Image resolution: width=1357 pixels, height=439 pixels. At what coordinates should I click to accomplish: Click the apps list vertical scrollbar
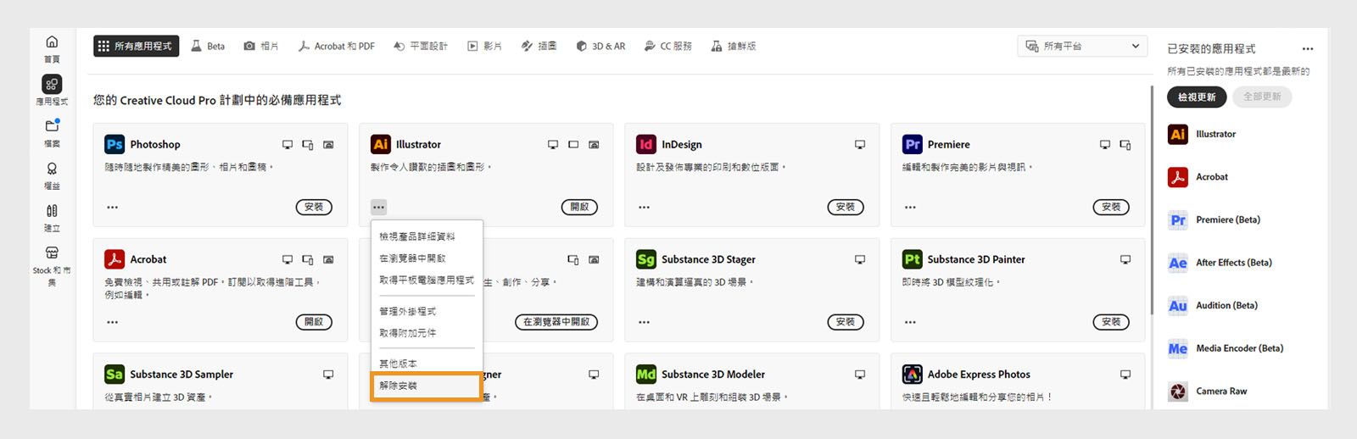(1151, 199)
